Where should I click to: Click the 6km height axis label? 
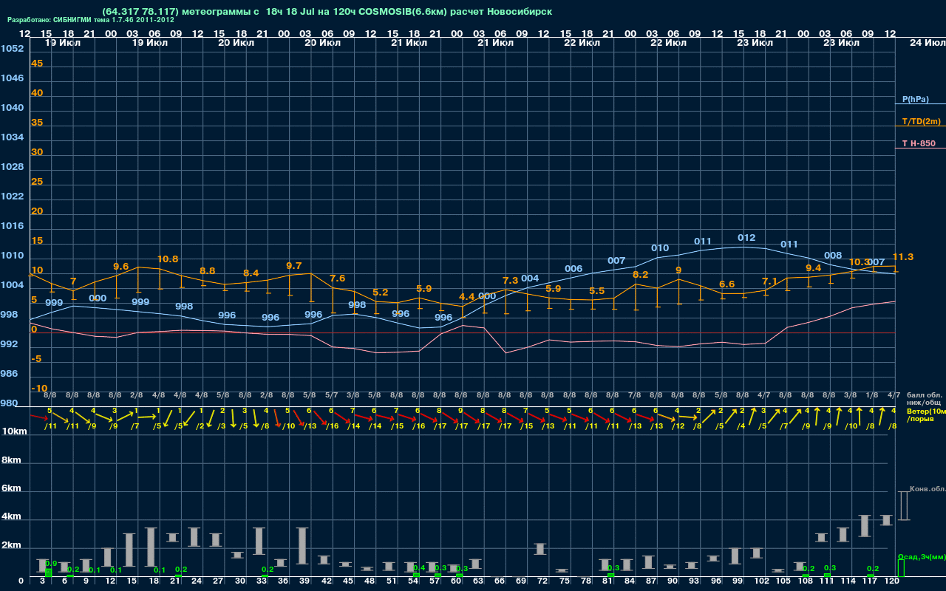(11, 489)
